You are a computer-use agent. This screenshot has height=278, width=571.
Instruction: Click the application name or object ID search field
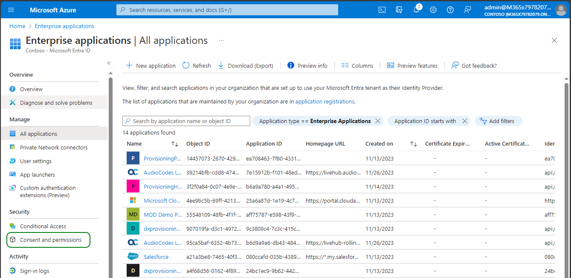pyautogui.click(x=186, y=121)
